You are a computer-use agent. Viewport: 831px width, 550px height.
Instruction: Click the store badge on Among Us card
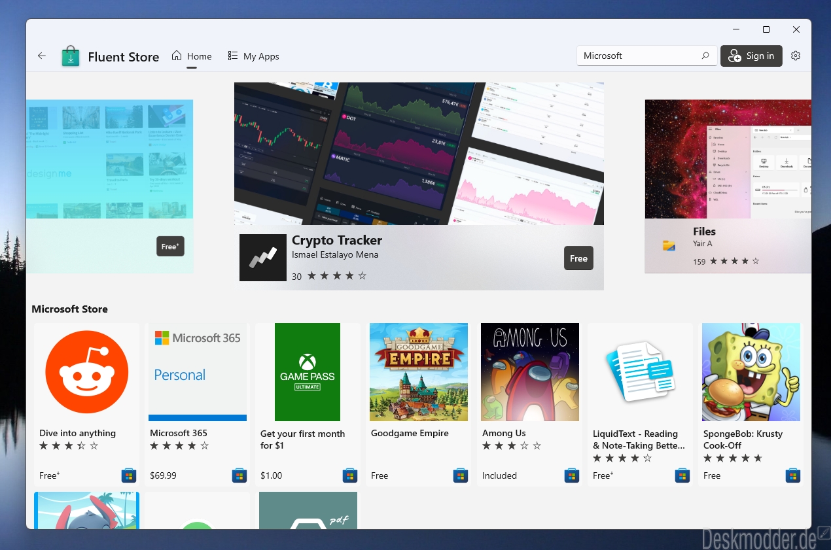pyautogui.click(x=571, y=475)
